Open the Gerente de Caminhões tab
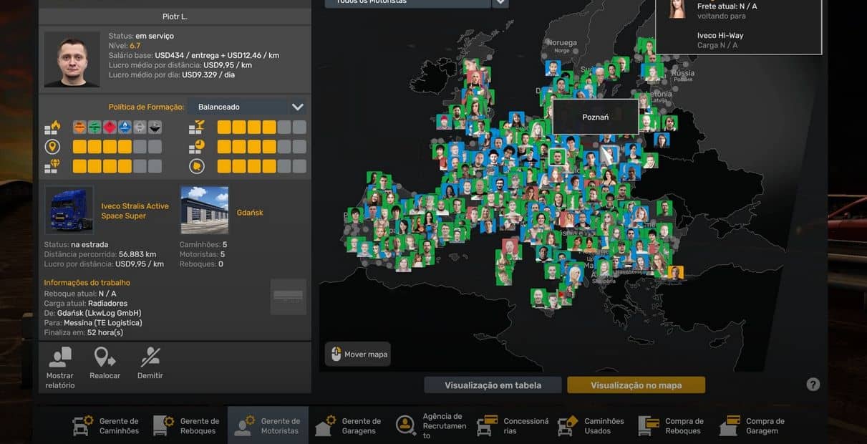This screenshot has width=867, height=444. click(106, 426)
